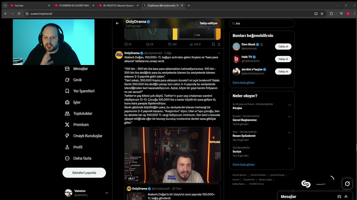
Task: Open Elon Musk profile name
Action: (249, 44)
